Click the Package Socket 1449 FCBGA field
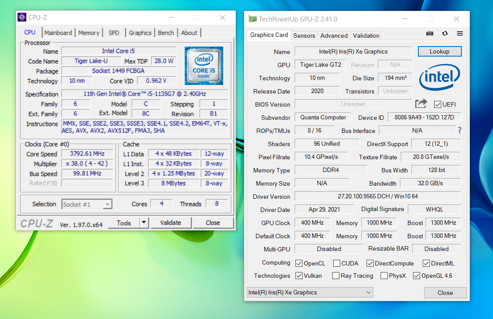This screenshot has width=493, height=319. pyautogui.click(x=119, y=71)
